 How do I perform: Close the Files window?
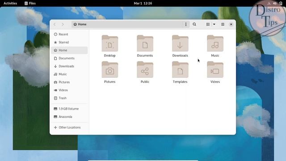[231, 24]
